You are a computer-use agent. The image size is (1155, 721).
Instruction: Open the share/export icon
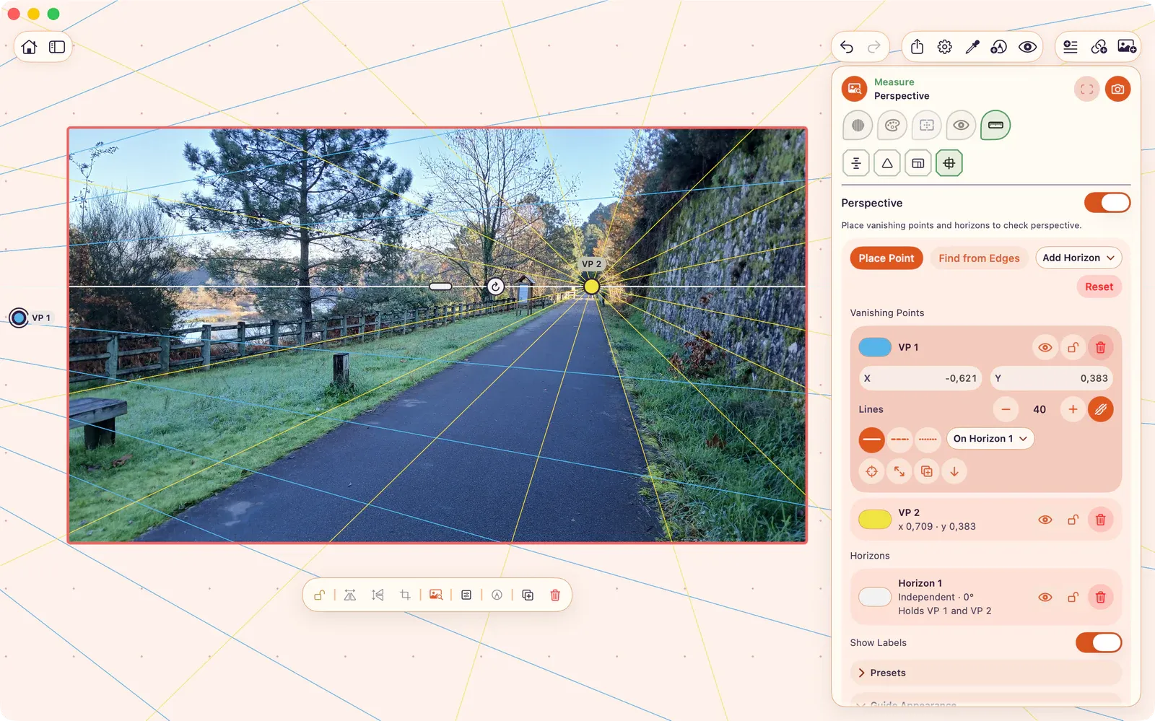pyautogui.click(x=917, y=47)
